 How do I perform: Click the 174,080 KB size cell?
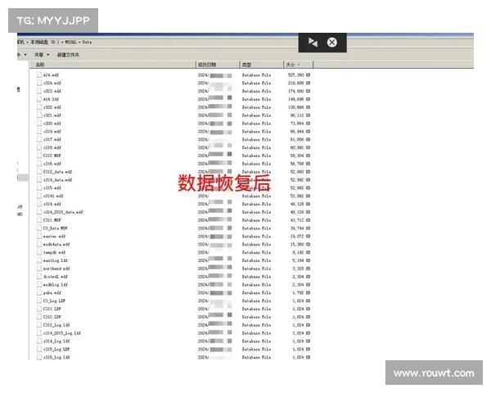pos(299,91)
